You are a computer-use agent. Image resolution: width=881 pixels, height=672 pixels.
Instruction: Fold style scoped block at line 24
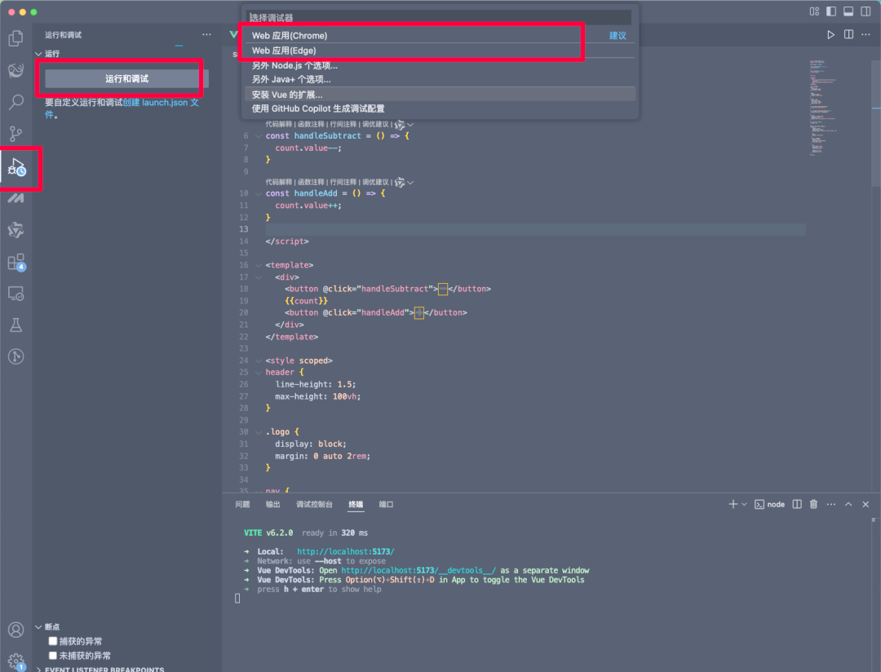click(259, 360)
